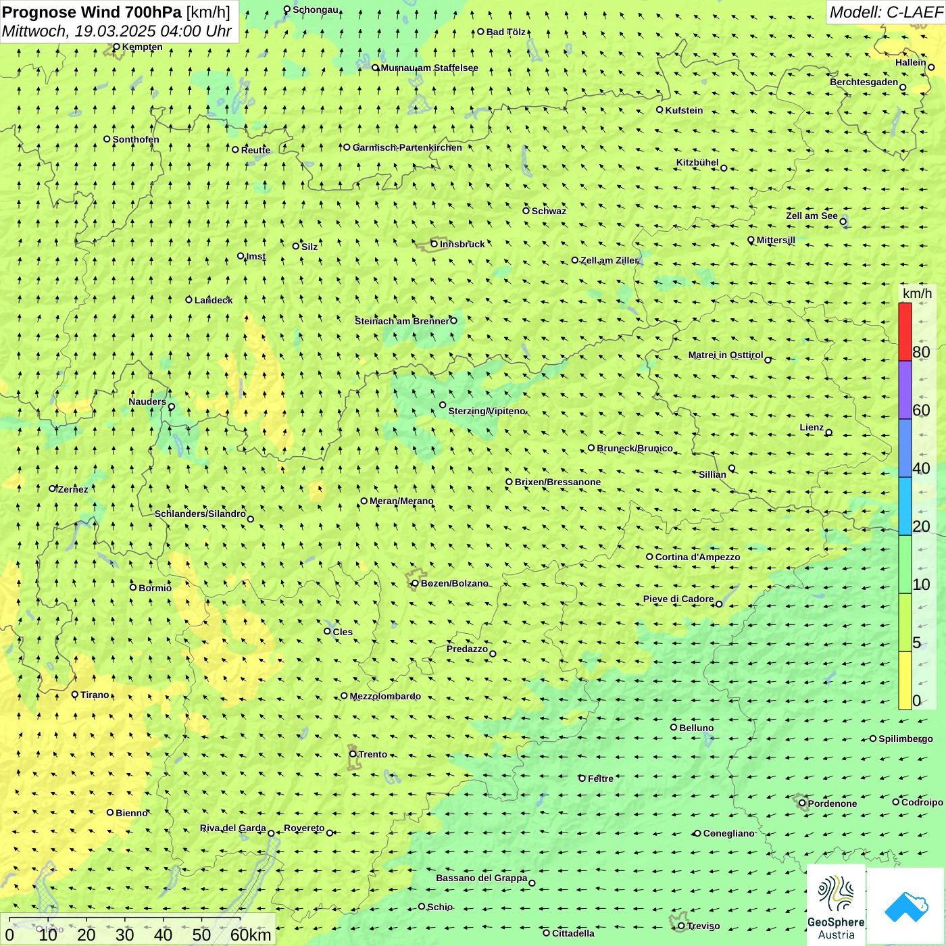
Task: Click the GeoSphere Austria logo
Action: tap(836, 905)
